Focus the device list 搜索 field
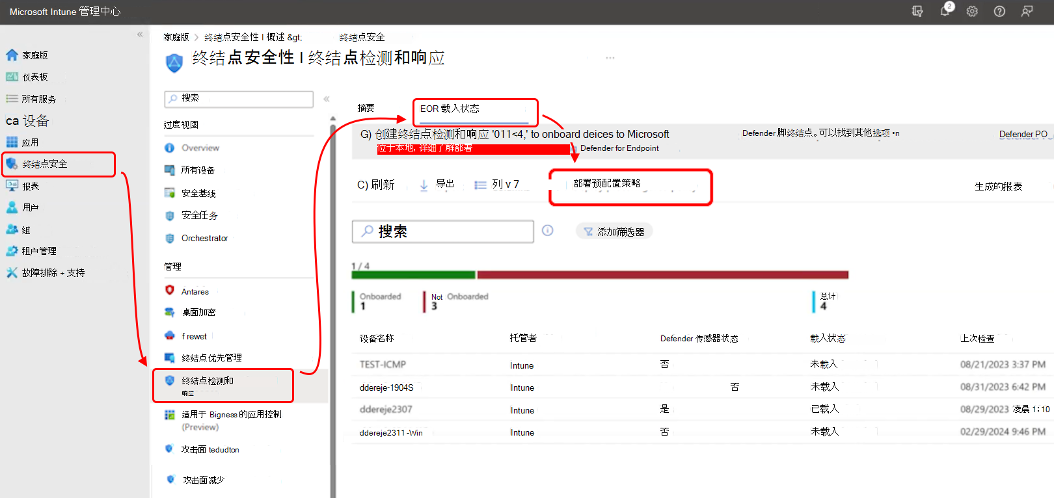 click(443, 231)
